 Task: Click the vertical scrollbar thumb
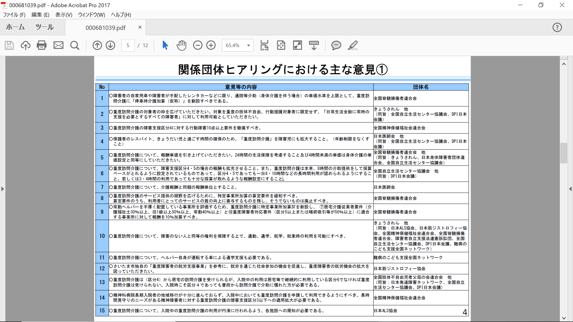[x=564, y=153]
